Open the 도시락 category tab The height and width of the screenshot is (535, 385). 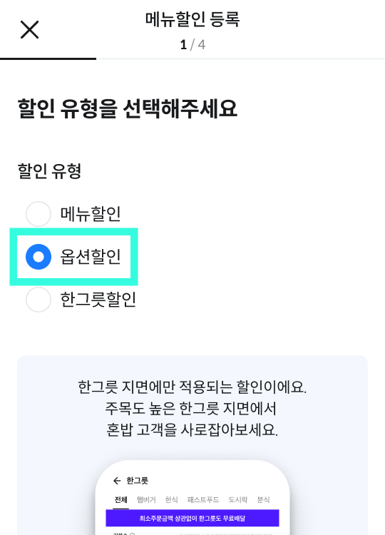click(237, 500)
